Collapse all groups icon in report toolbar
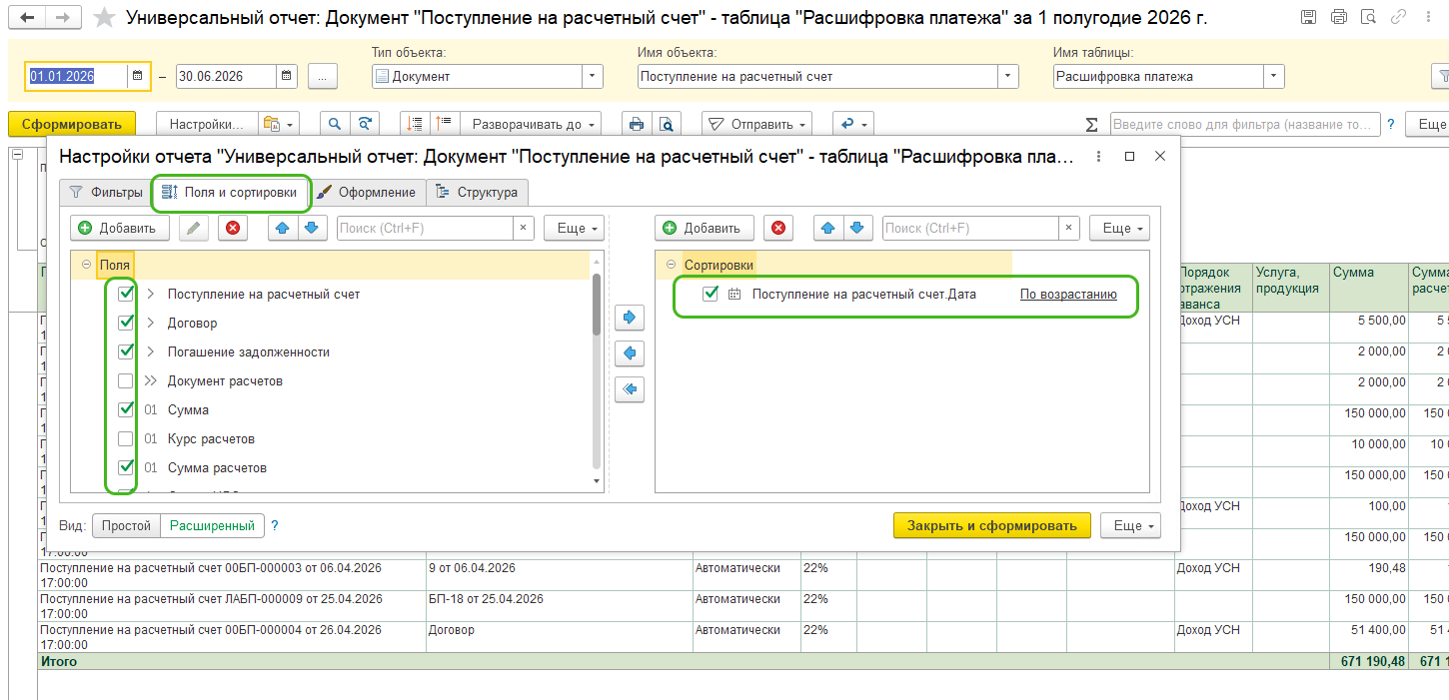The image size is (1449, 700). [415, 124]
